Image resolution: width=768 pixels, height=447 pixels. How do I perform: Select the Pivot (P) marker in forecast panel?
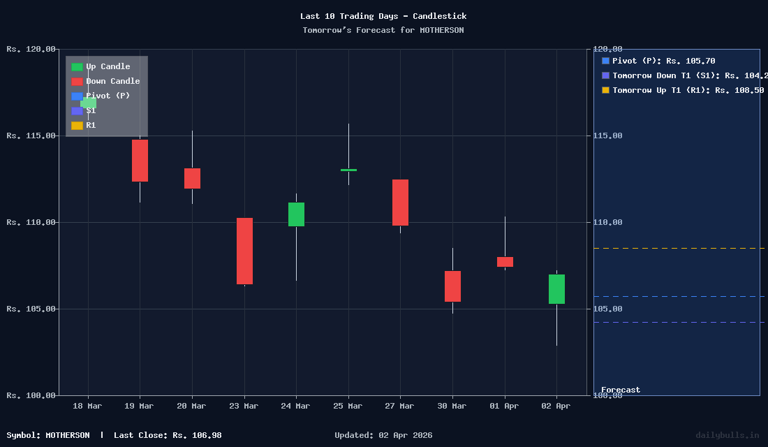pos(605,61)
